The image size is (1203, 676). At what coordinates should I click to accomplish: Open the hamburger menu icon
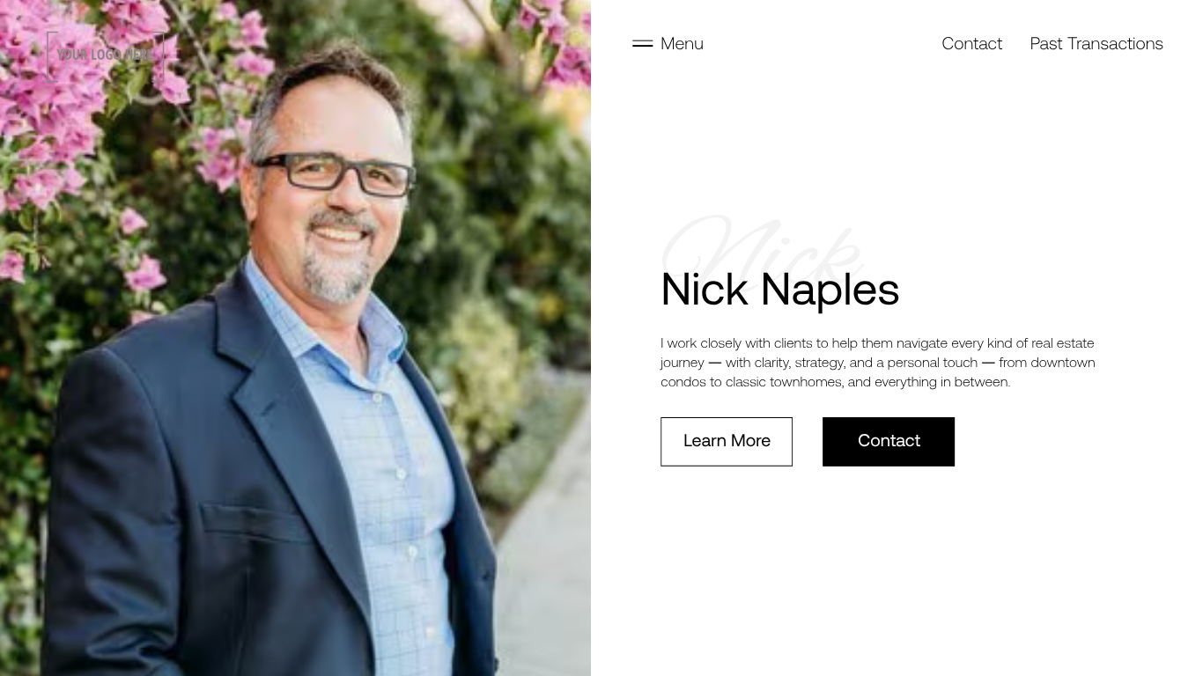[x=642, y=43]
